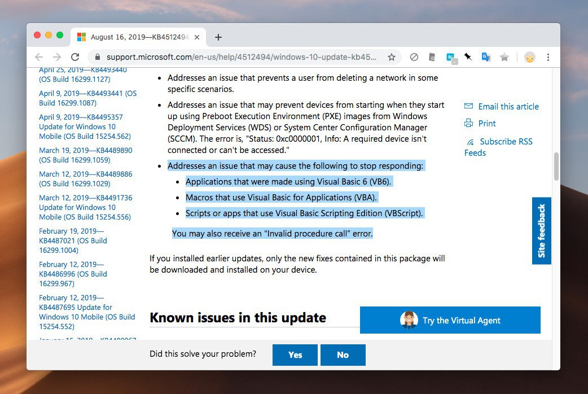The width and height of the screenshot is (588, 394).
Task: Close the KB4512494 tab
Action: coord(197,37)
